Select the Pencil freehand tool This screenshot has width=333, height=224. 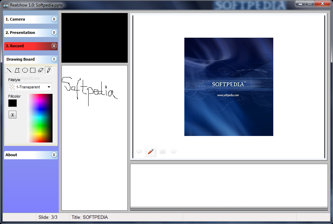tap(49, 70)
